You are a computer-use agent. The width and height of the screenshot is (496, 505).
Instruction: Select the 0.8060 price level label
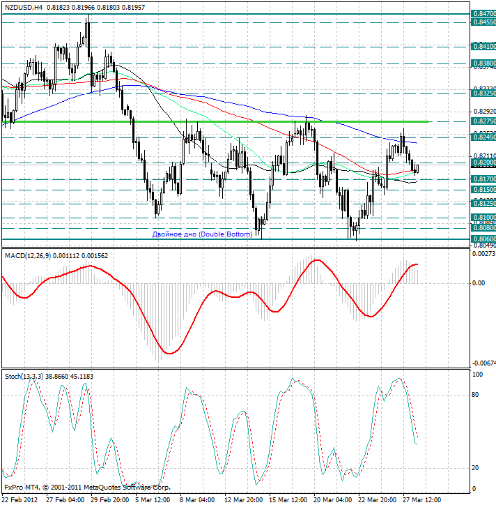tap(483, 239)
